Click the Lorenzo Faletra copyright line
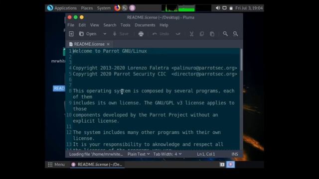This screenshot has width=319, height=179. (155, 68)
